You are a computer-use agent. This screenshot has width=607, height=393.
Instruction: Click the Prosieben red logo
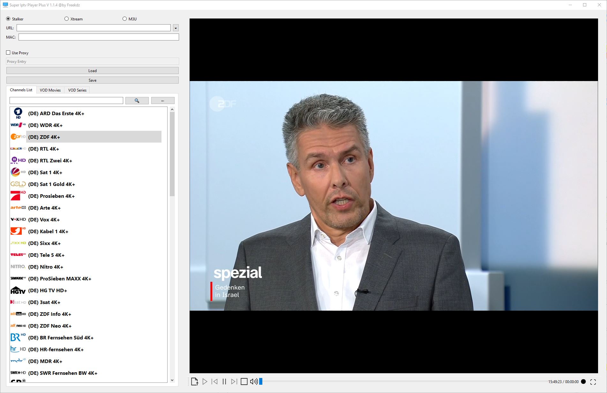[x=18, y=196]
